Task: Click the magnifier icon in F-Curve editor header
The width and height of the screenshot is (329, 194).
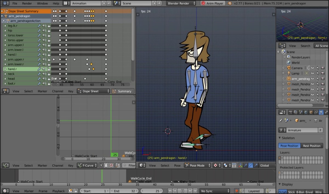Action: 118,165
